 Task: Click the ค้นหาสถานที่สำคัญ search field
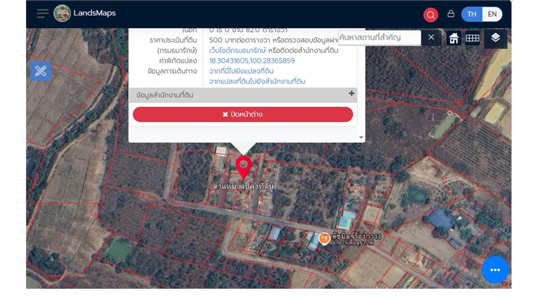pos(379,37)
